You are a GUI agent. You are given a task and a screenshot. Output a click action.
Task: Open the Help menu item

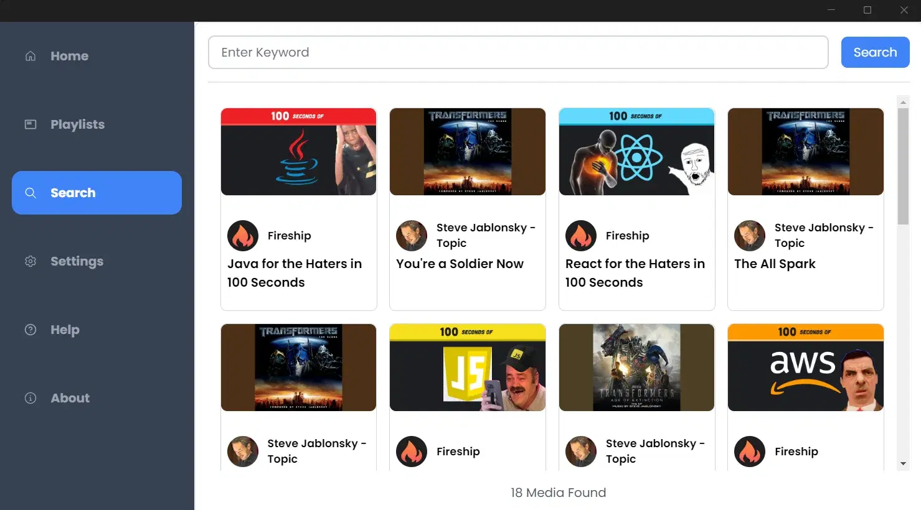97,330
